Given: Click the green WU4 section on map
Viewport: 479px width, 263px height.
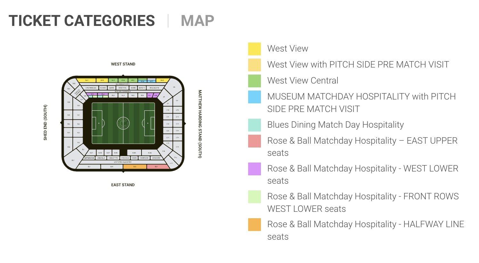Looking at the screenshot, I should (123, 80).
